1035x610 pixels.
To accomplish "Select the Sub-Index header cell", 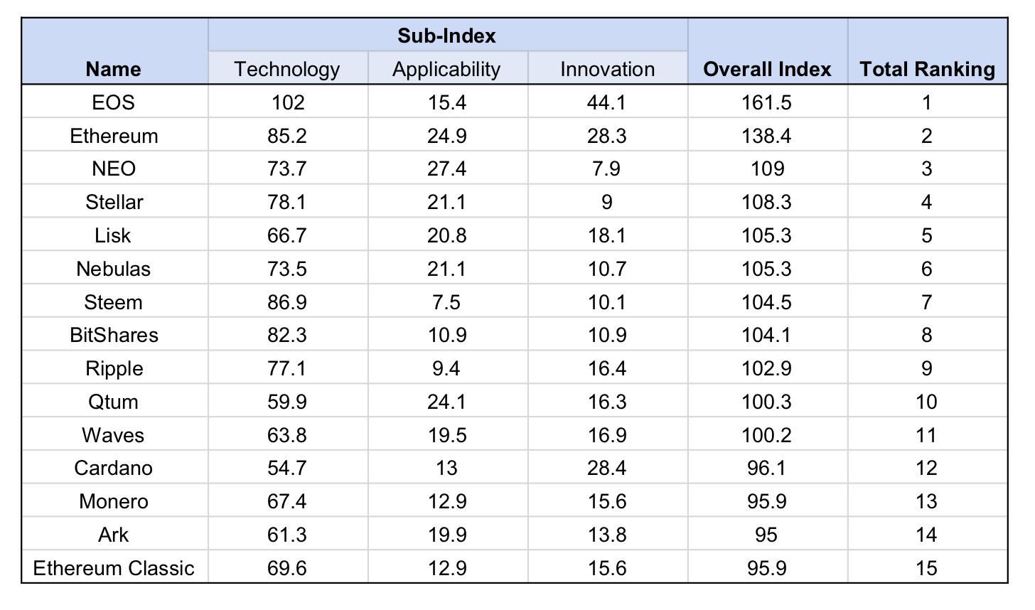I will click(x=446, y=36).
